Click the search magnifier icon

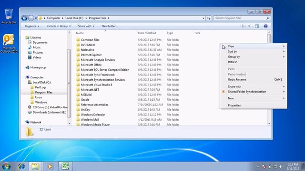[x=268, y=18]
